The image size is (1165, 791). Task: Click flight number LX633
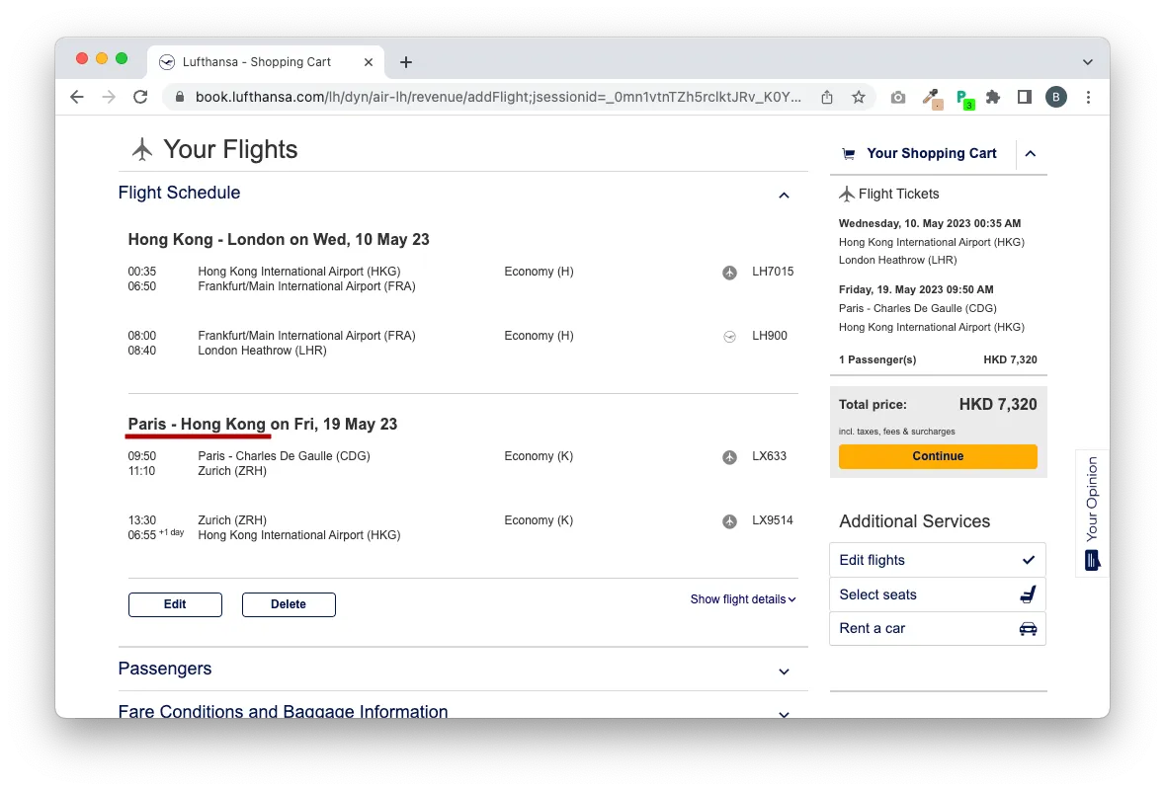(769, 456)
